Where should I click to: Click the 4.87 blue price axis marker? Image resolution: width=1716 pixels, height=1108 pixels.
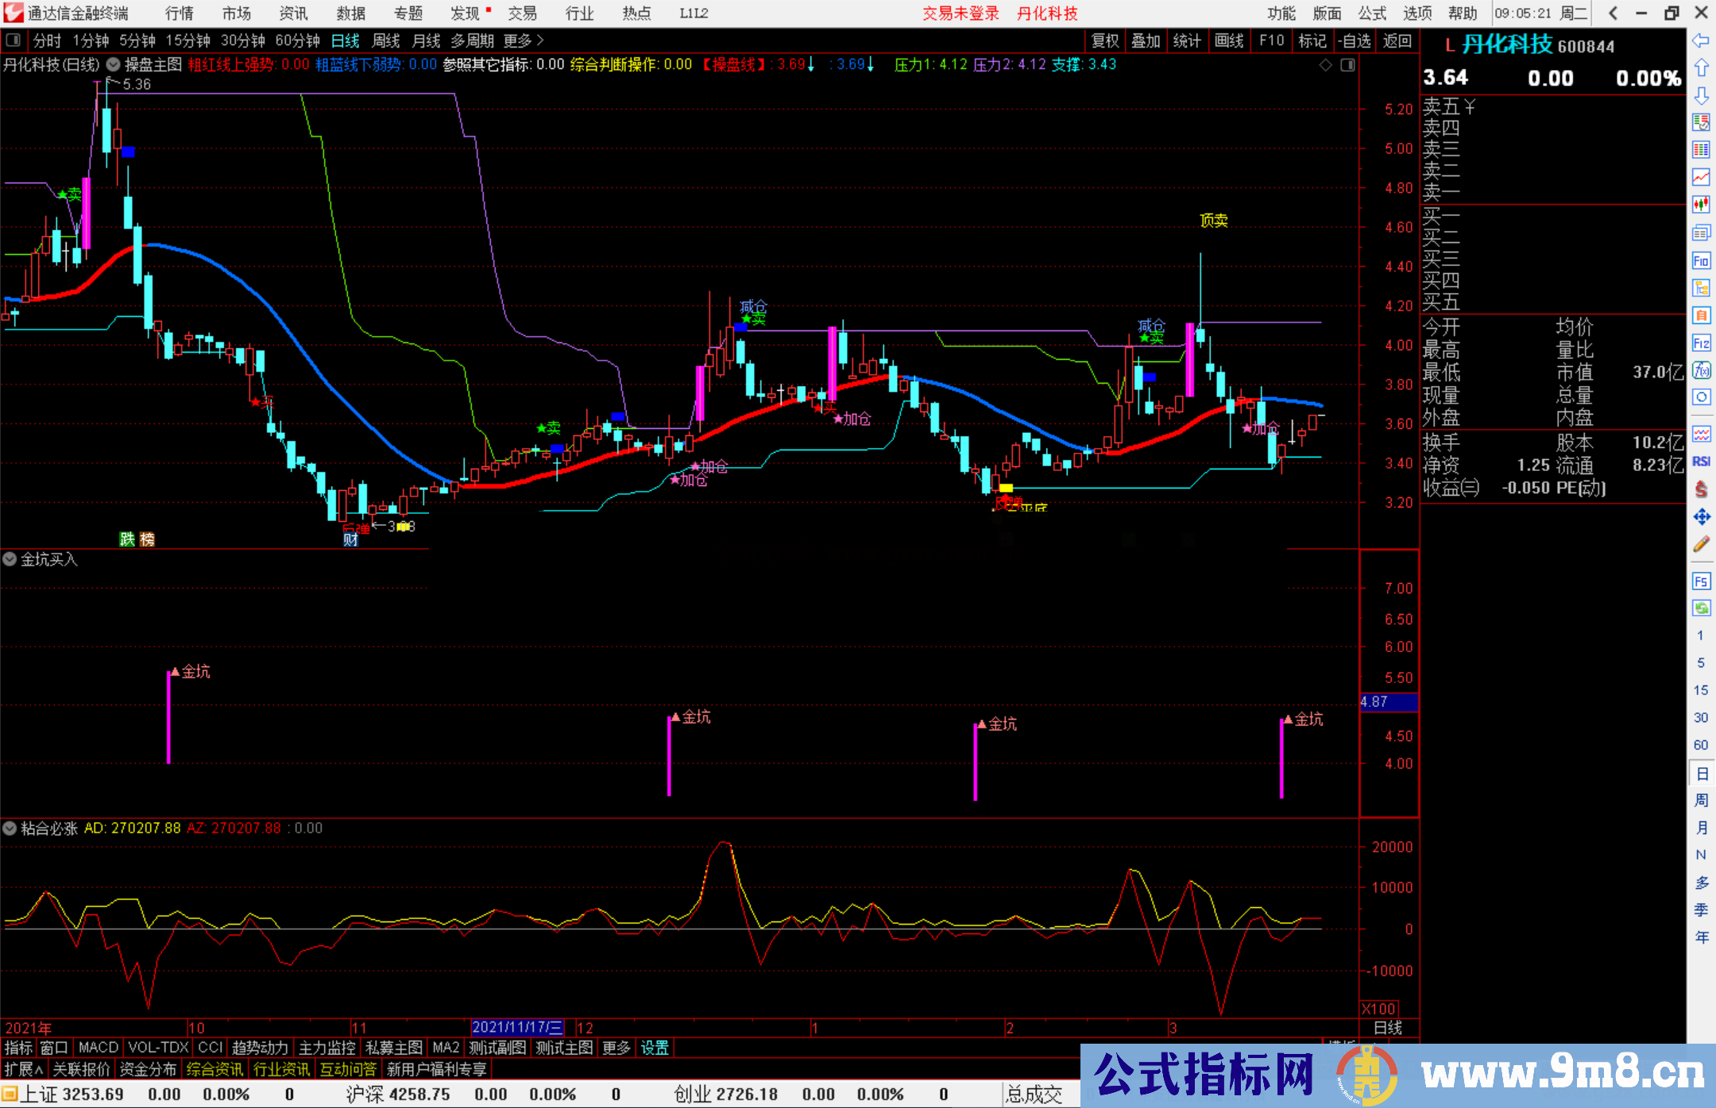coord(1388,702)
